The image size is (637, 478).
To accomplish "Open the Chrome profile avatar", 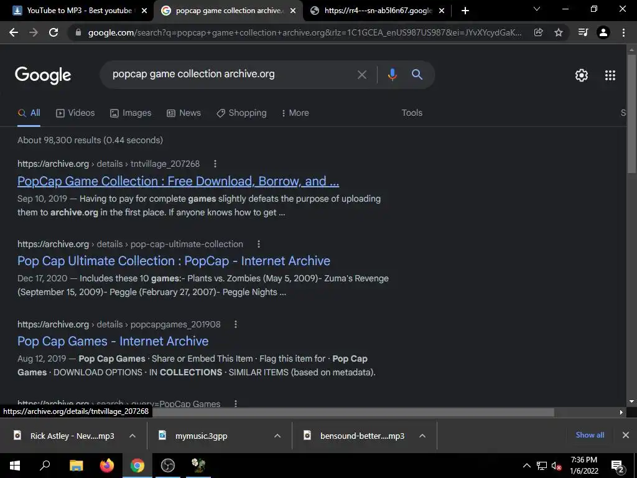I will click(603, 32).
